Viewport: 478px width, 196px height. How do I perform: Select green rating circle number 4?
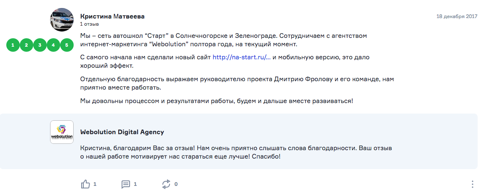[53, 45]
